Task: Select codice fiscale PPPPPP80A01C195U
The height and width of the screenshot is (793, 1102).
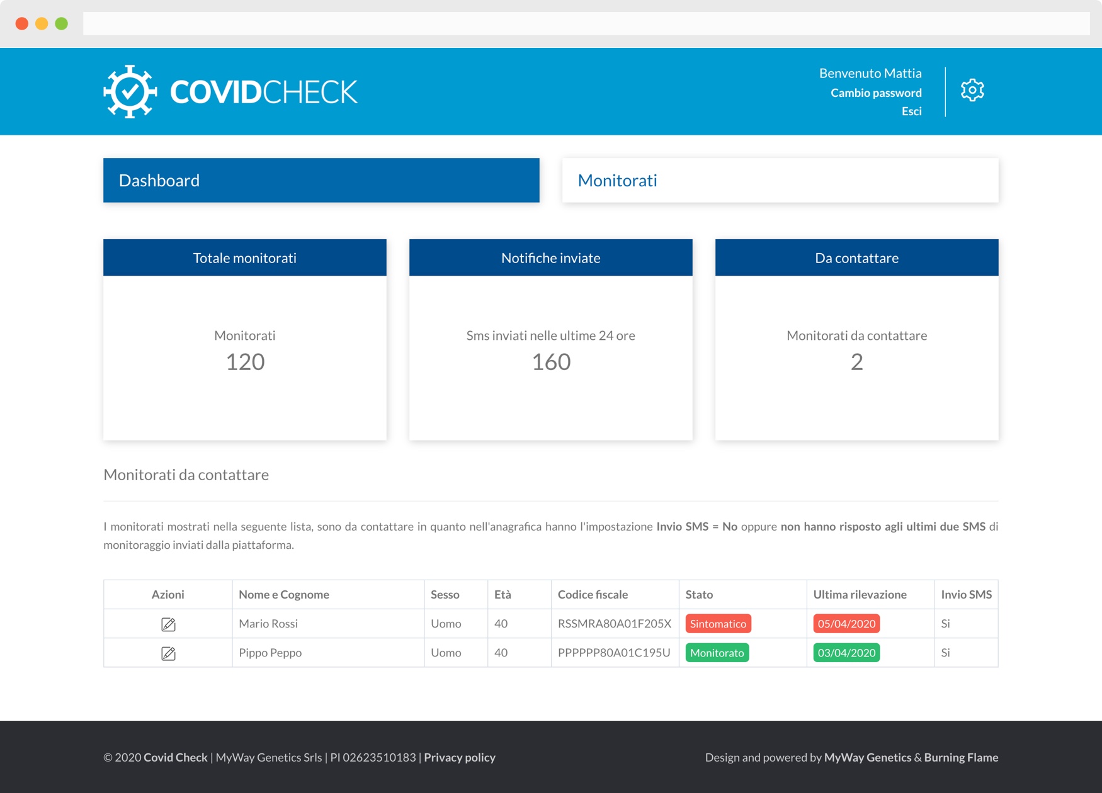Action: point(614,653)
